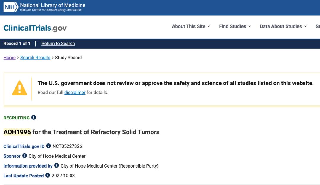Click the ClinicalTrials.gov ID label

coord(24,146)
